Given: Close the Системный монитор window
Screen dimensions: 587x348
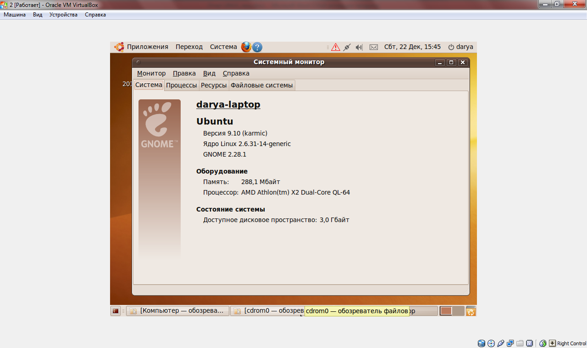Looking at the screenshot, I should [463, 62].
